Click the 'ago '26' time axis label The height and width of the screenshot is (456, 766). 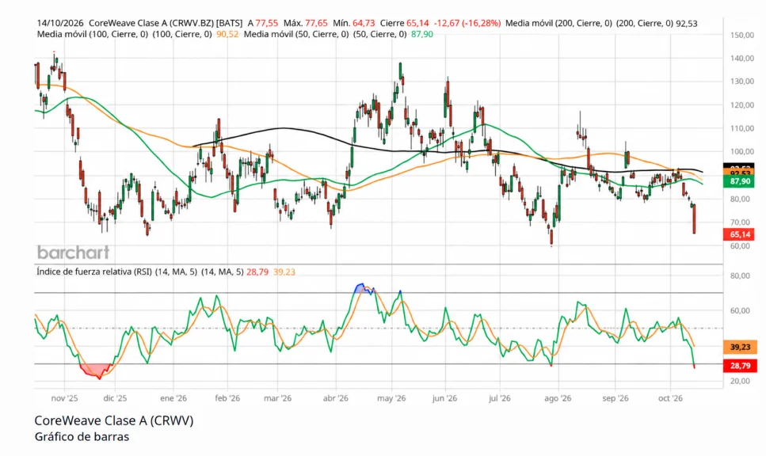click(558, 398)
